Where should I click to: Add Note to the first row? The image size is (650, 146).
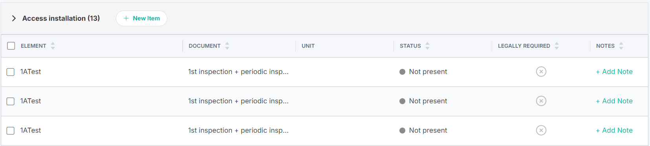pos(614,72)
